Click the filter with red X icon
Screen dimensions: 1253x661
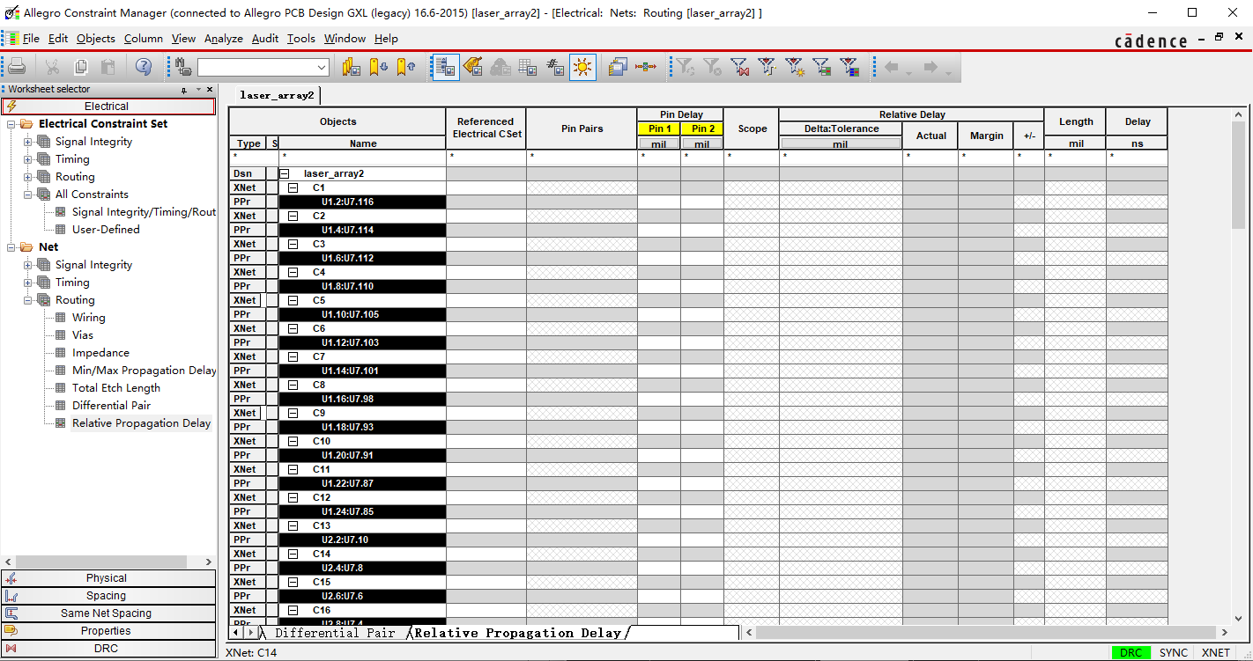[740, 67]
